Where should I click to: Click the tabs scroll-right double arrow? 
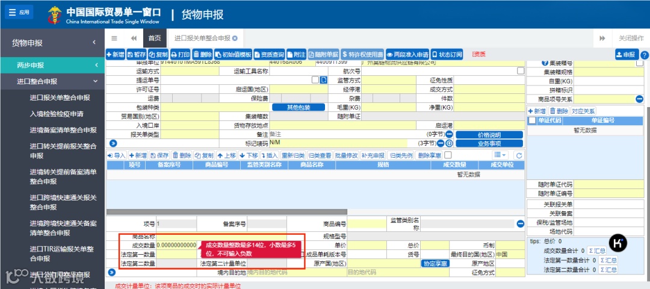tap(602, 38)
